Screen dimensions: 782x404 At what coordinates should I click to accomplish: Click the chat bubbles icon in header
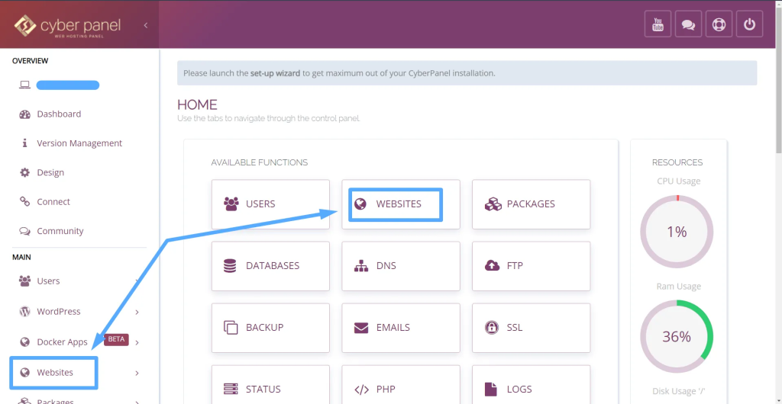688,24
